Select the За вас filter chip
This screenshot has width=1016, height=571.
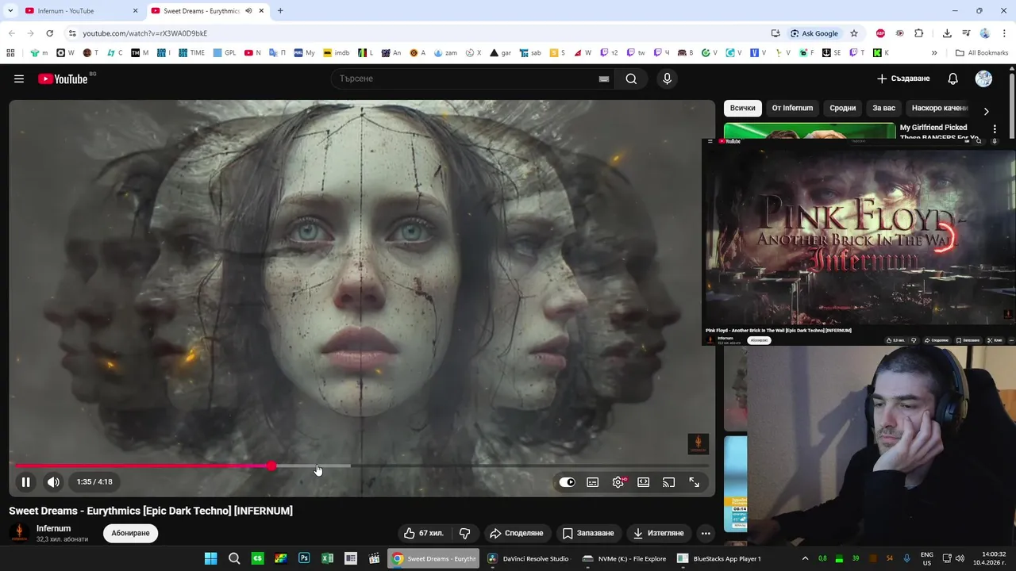(883, 108)
